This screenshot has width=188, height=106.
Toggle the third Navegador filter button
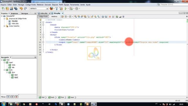tap(16, 97)
